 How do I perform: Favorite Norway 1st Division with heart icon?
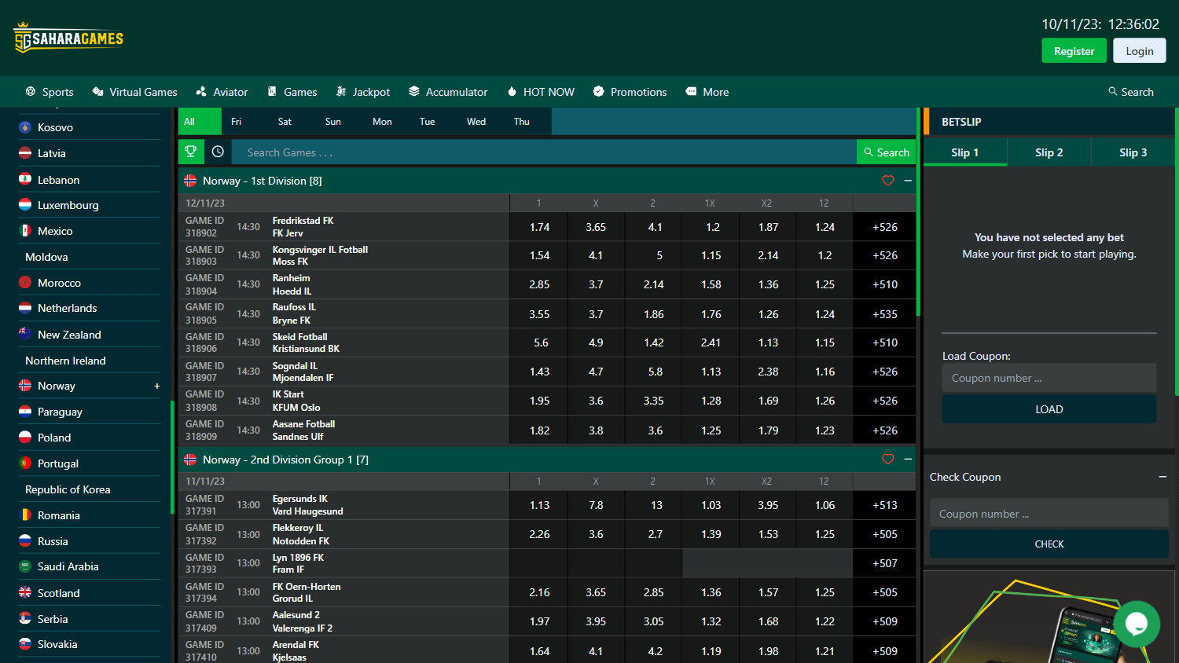tap(888, 181)
